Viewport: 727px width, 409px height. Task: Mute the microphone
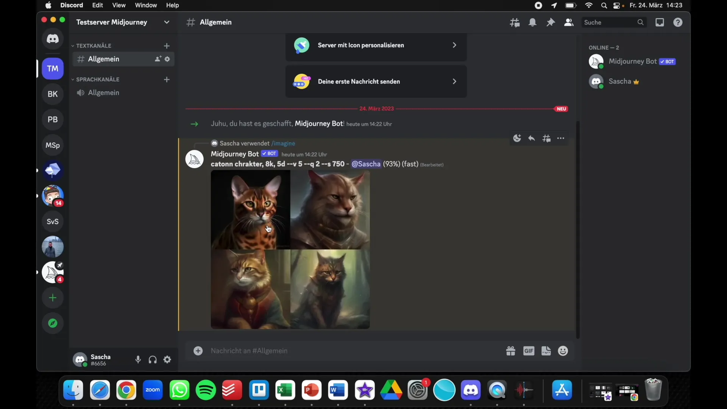point(138,359)
